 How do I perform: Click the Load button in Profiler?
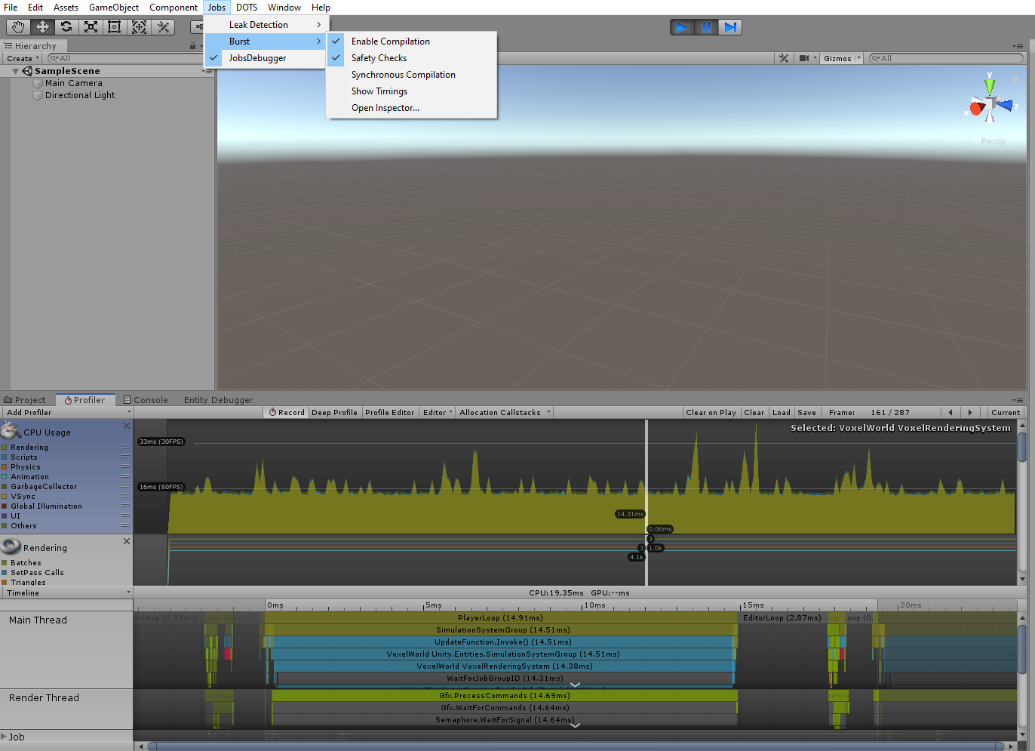pos(782,413)
